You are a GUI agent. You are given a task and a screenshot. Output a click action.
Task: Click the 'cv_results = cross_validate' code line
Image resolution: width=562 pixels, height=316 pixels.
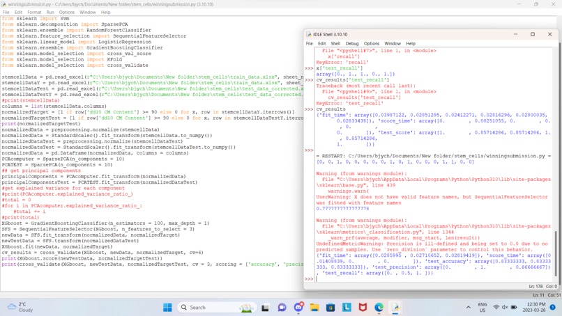(x=102, y=253)
